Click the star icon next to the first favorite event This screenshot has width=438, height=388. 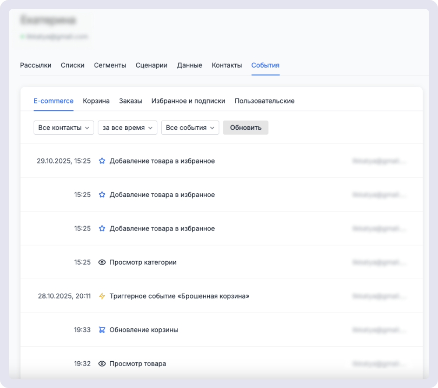(102, 161)
